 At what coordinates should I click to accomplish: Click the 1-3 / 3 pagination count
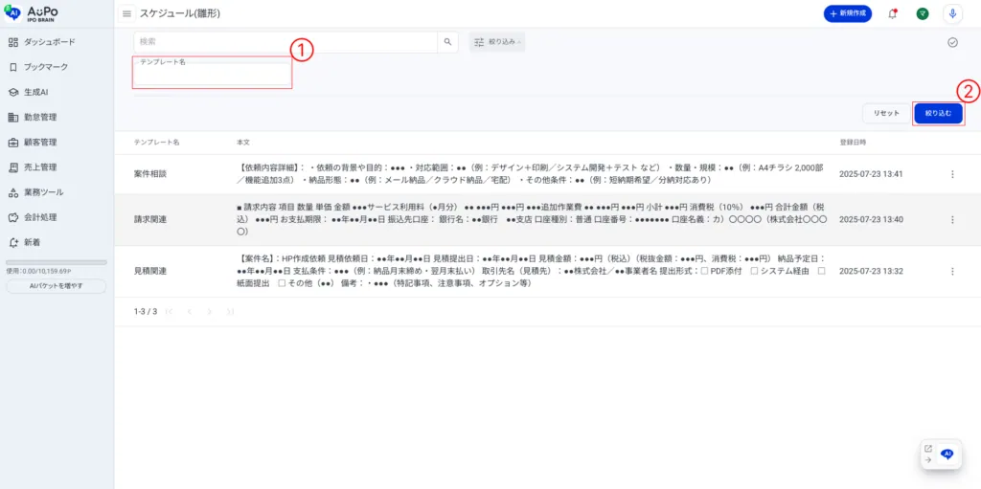(x=146, y=311)
